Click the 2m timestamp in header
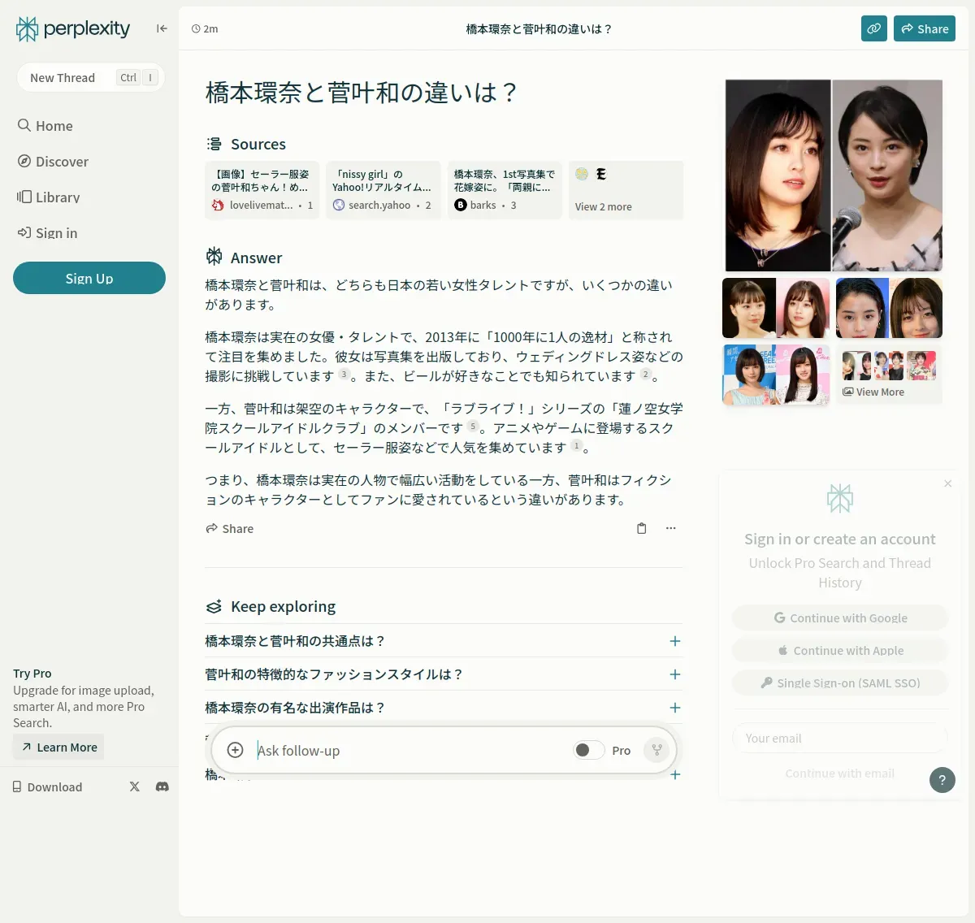 click(x=205, y=28)
